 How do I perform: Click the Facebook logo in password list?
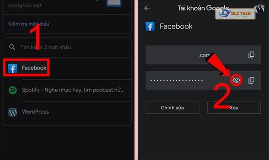pyautogui.click(x=13, y=68)
